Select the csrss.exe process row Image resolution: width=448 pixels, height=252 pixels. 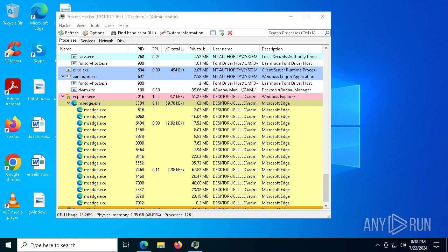[190, 70]
